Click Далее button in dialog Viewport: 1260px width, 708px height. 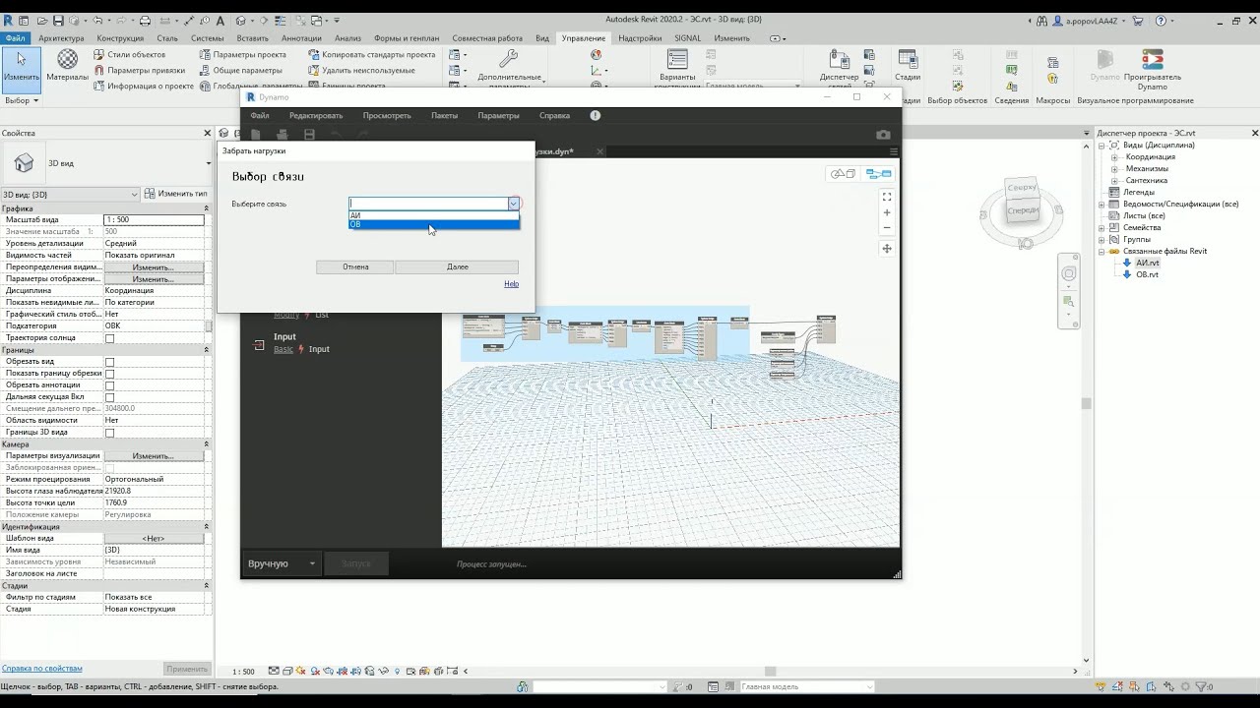tap(458, 266)
